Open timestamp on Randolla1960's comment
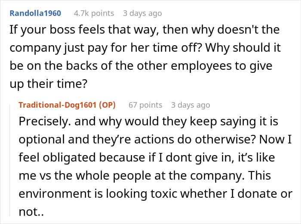Screen dimensions: 301x224 pyautogui.click(x=142, y=13)
